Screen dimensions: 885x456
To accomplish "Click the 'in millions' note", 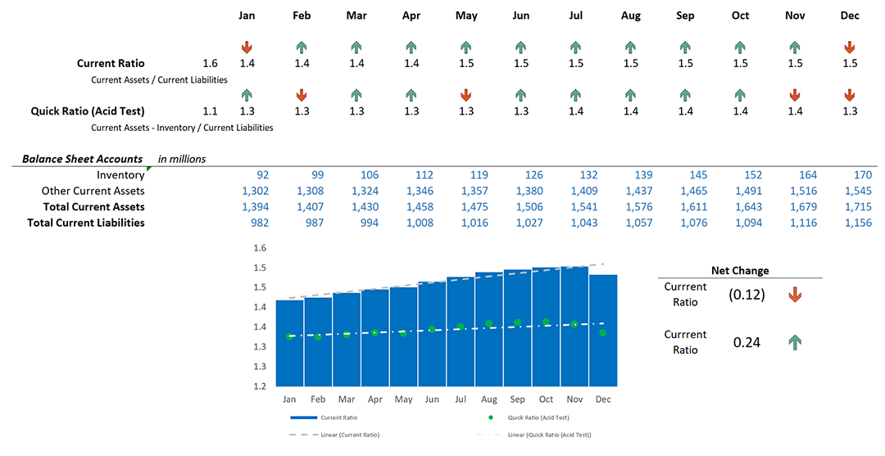I will tap(182, 159).
